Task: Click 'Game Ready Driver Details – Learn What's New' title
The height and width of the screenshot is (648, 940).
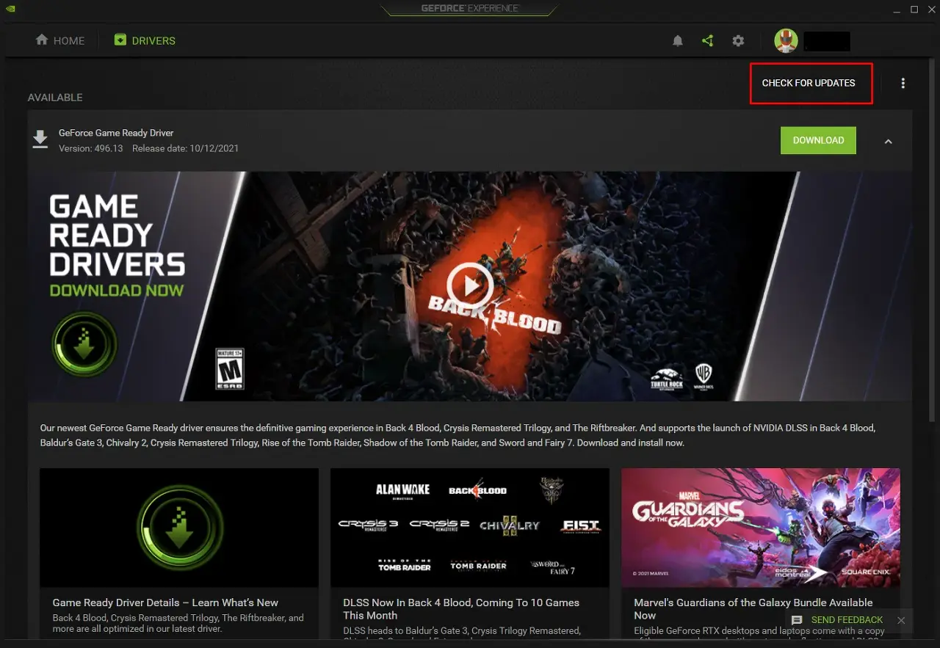Action: 165,603
